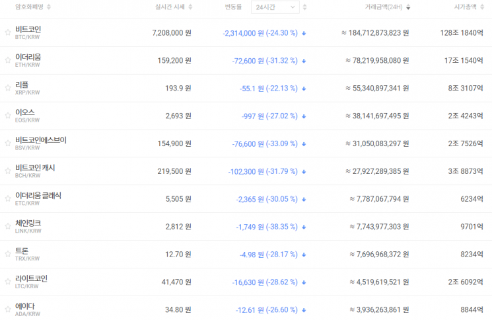
Task: Select volume ≈ 38,141,697,495 원
Action: point(377,116)
